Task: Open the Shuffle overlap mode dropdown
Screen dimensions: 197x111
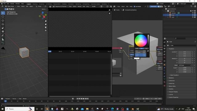Action: pos(96,6)
